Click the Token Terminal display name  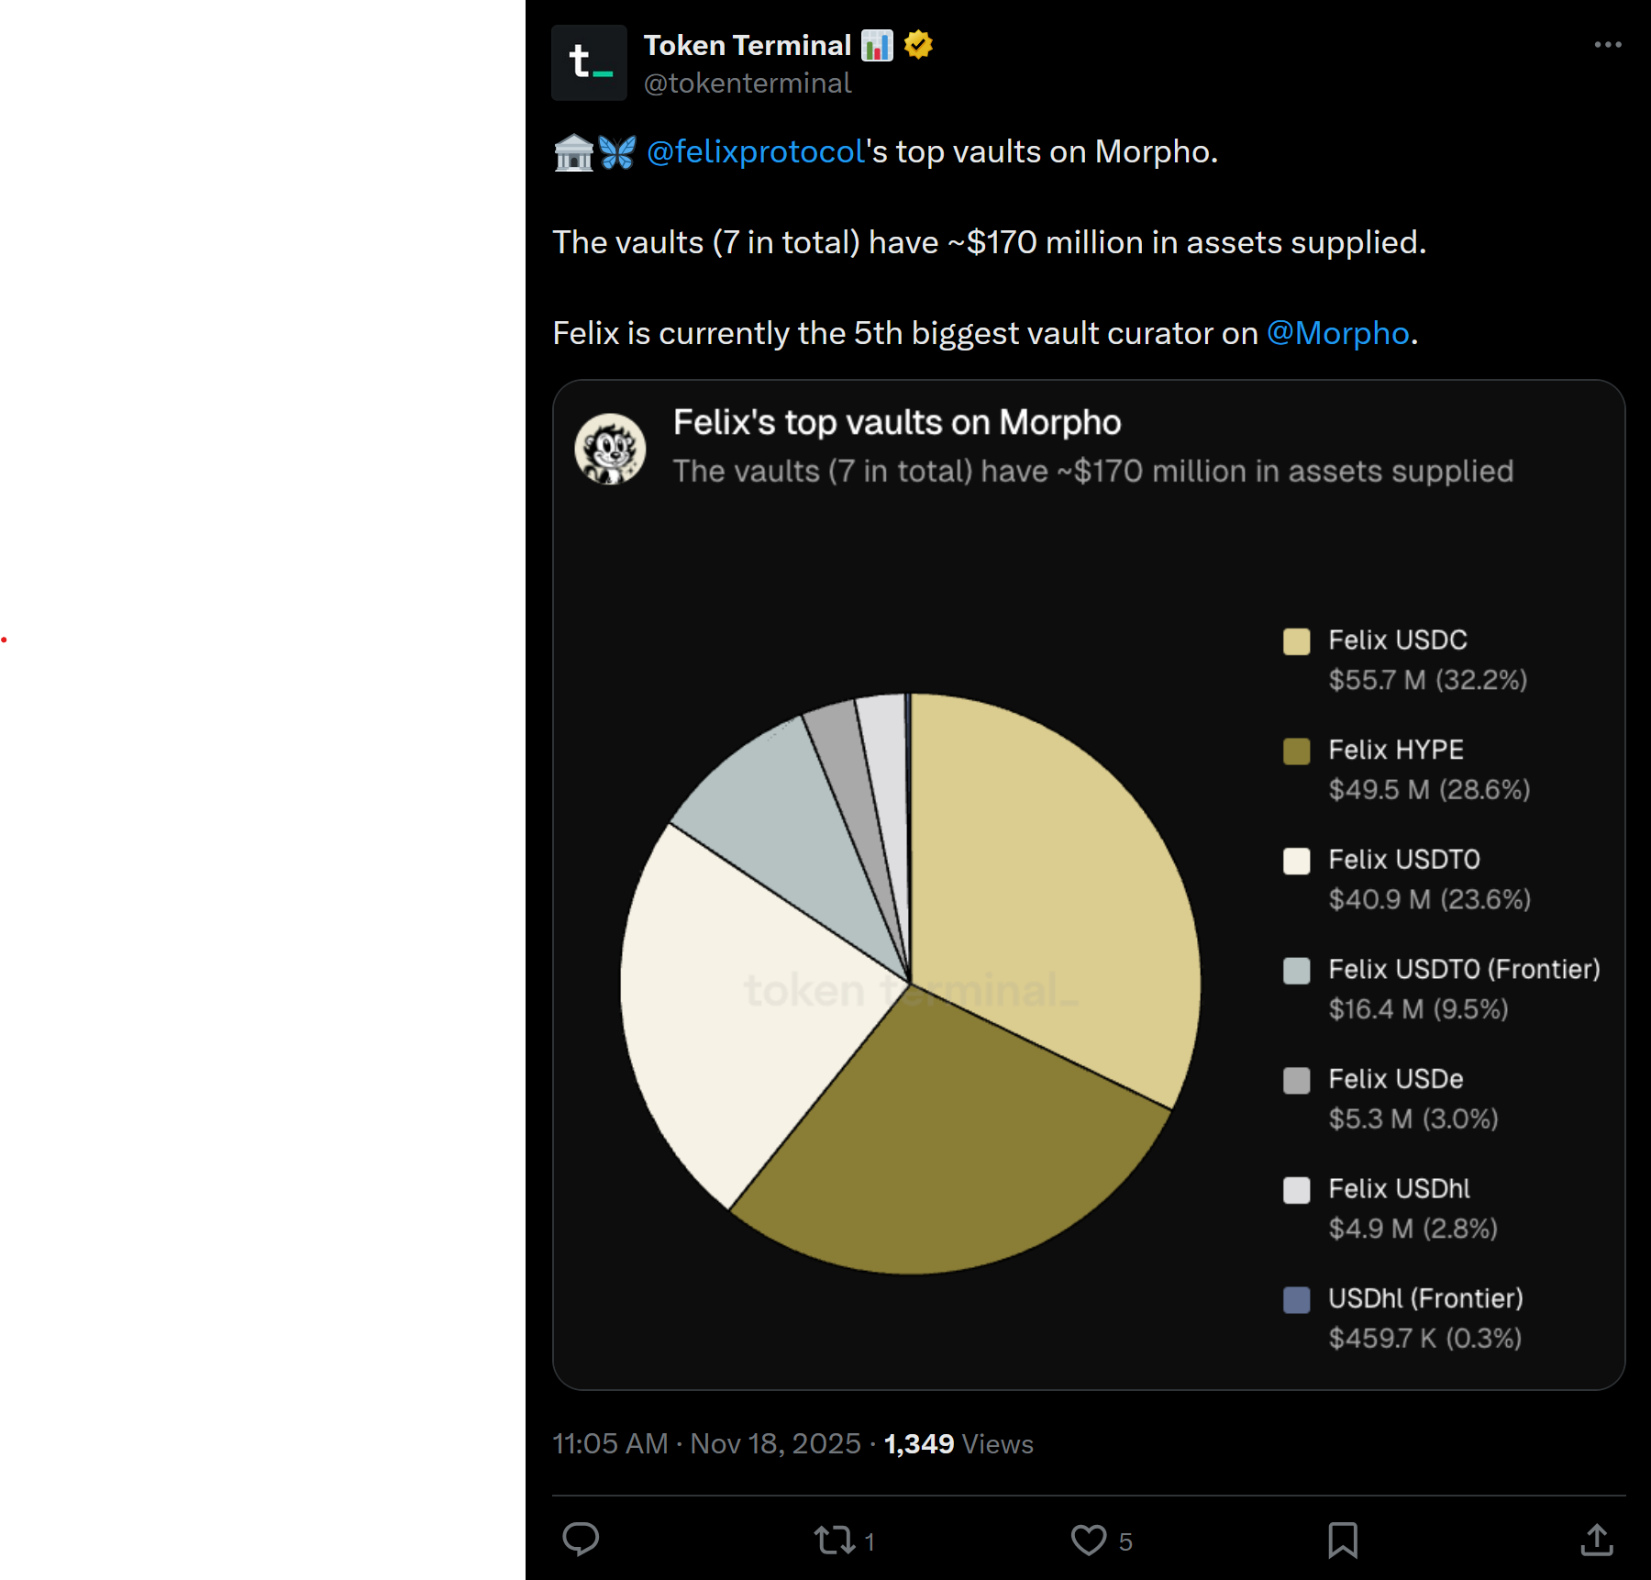748,45
